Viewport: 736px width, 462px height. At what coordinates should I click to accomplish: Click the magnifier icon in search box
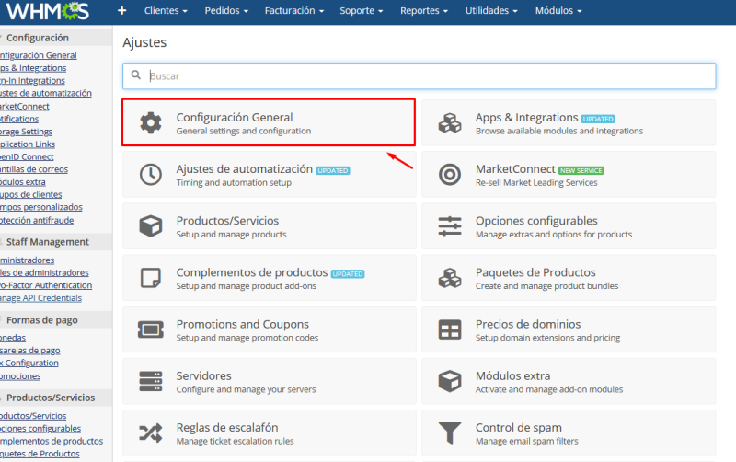click(136, 75)
